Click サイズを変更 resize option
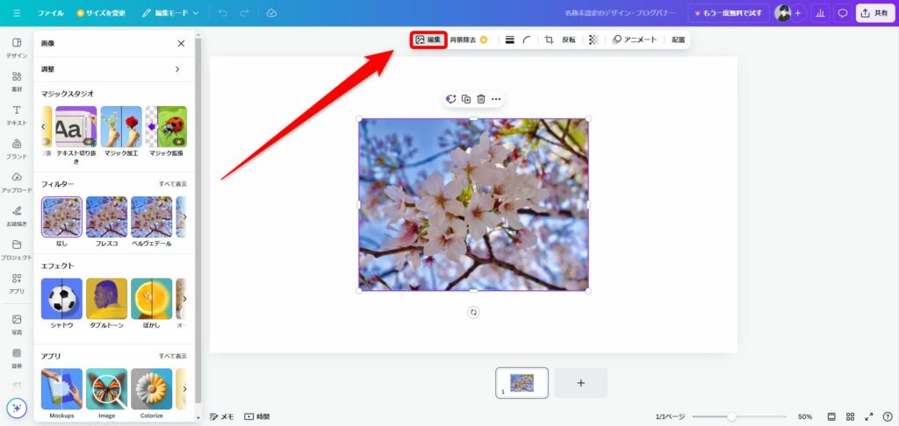The height and width of the screenshot is (426, 899). (x=102, y=12)
